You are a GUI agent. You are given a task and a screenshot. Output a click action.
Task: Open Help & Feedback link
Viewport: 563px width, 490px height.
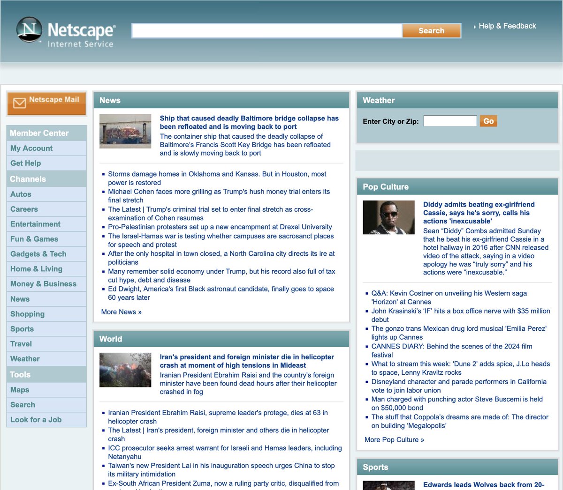507,26
